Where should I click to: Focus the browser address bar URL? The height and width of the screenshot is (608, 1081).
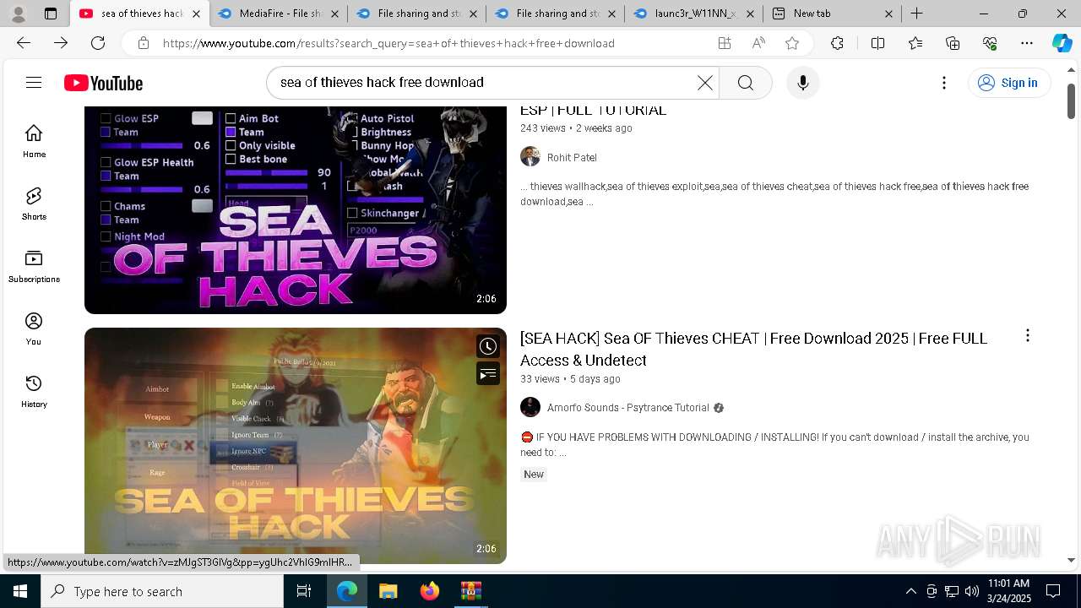[x=388, y=43]
